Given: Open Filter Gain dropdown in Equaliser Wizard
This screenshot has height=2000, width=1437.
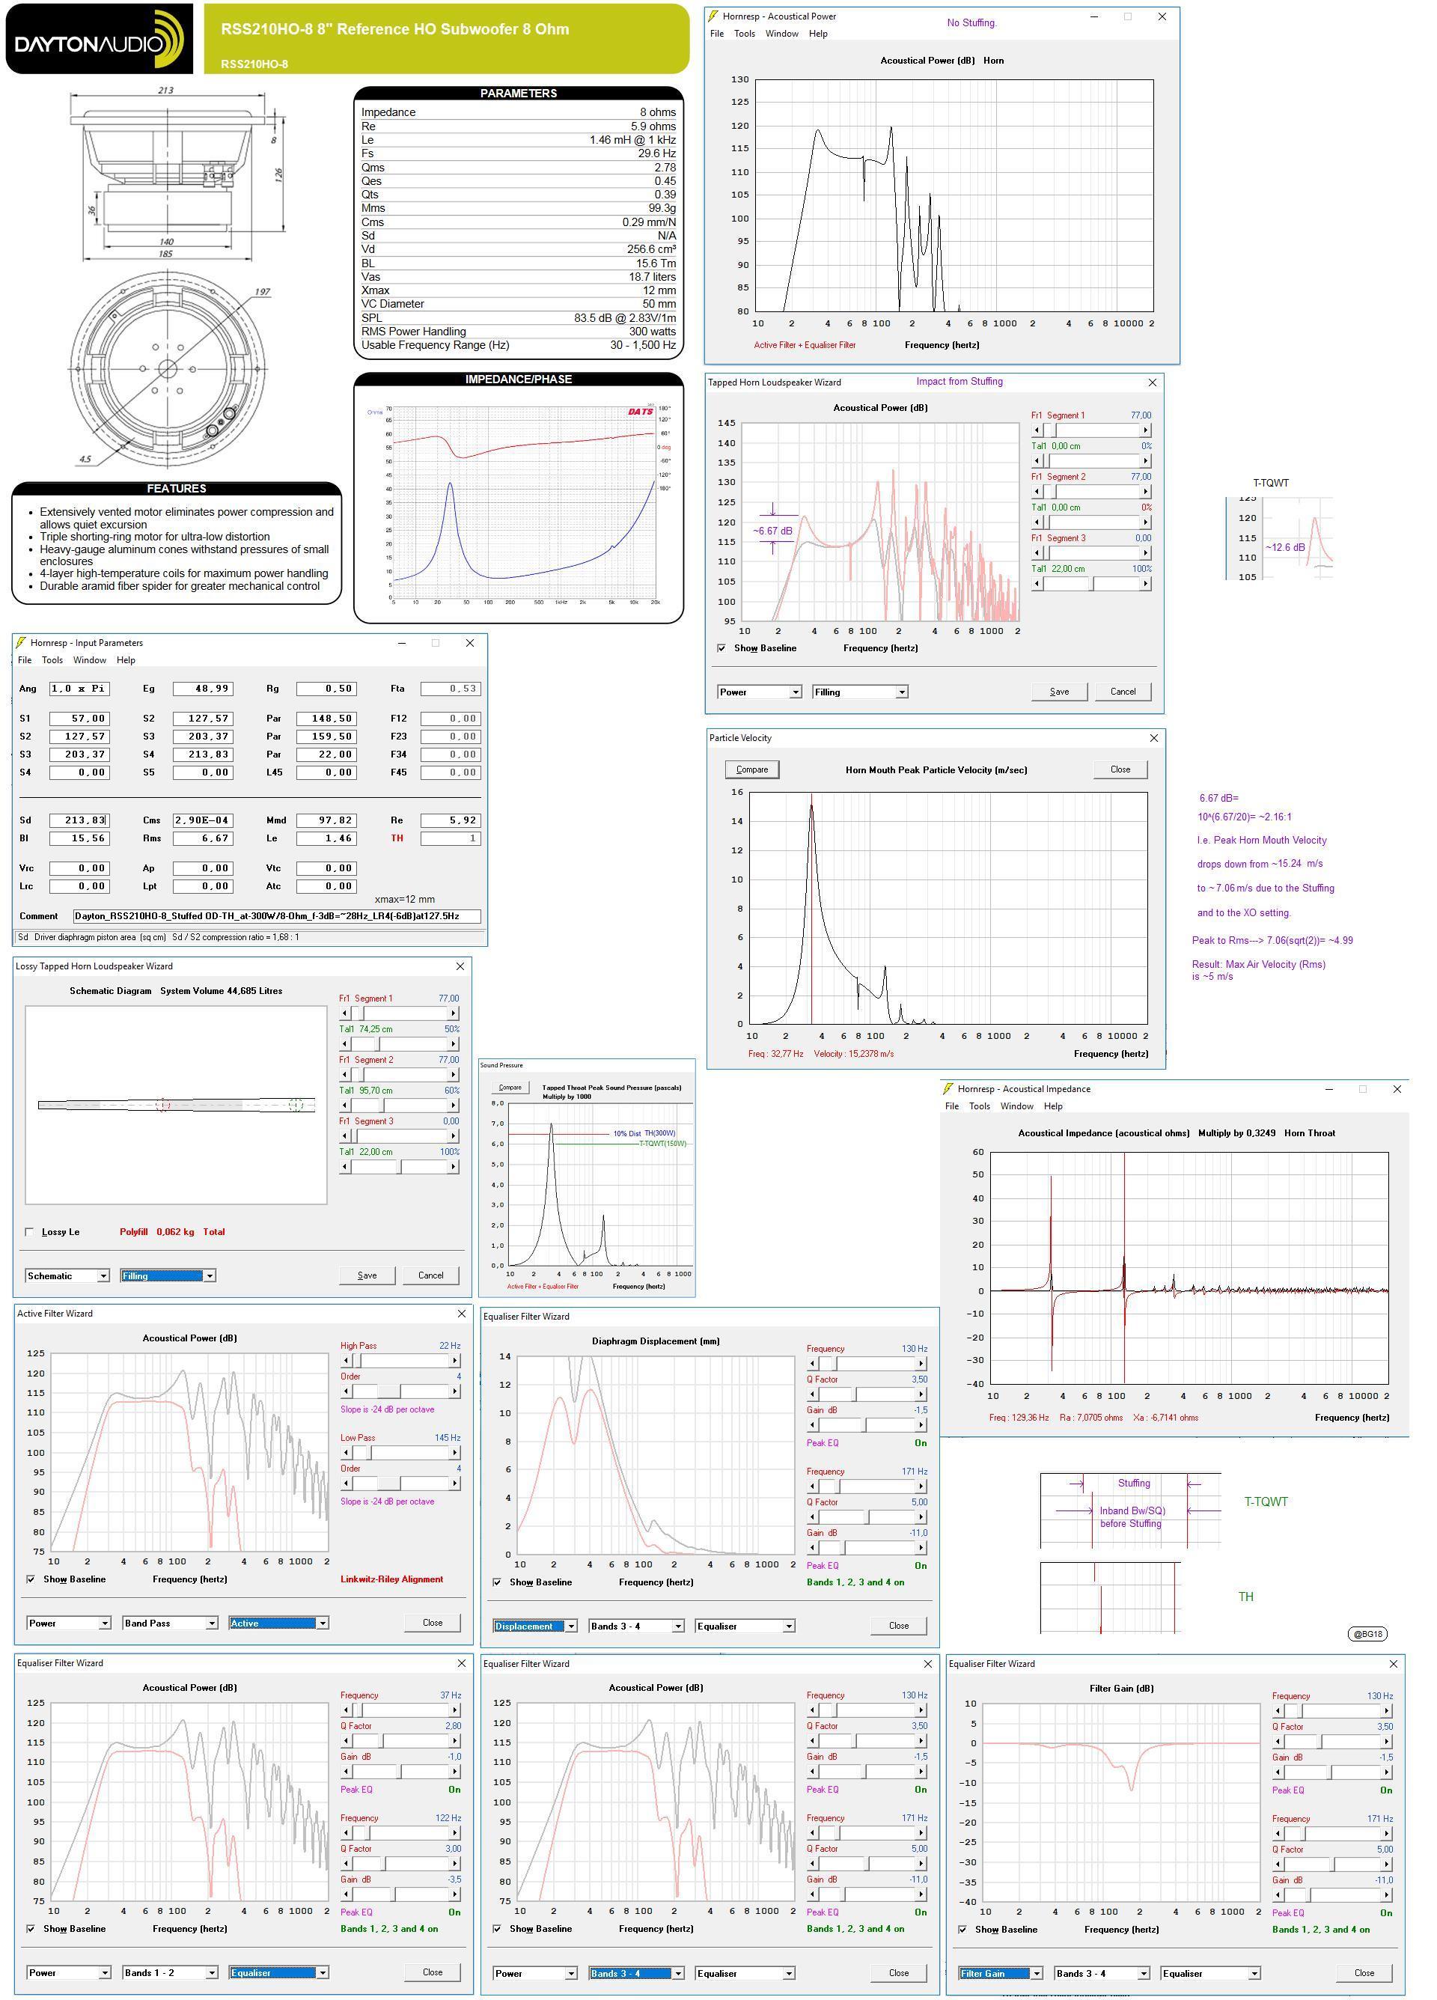Looking at the screenshot, I should click(1001, 1974).
